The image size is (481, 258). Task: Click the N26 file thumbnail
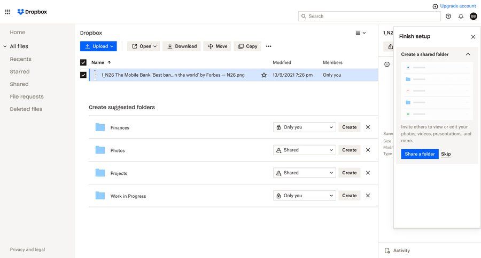pos(95,75)
